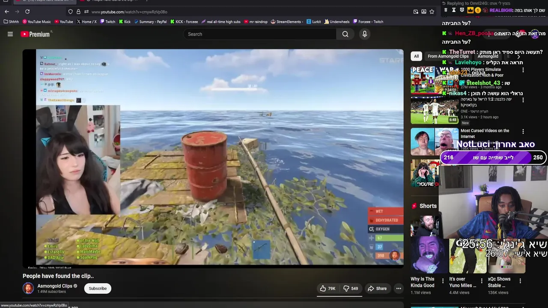
Task: Open the Twitch bookmark
Action: [107, 21]
